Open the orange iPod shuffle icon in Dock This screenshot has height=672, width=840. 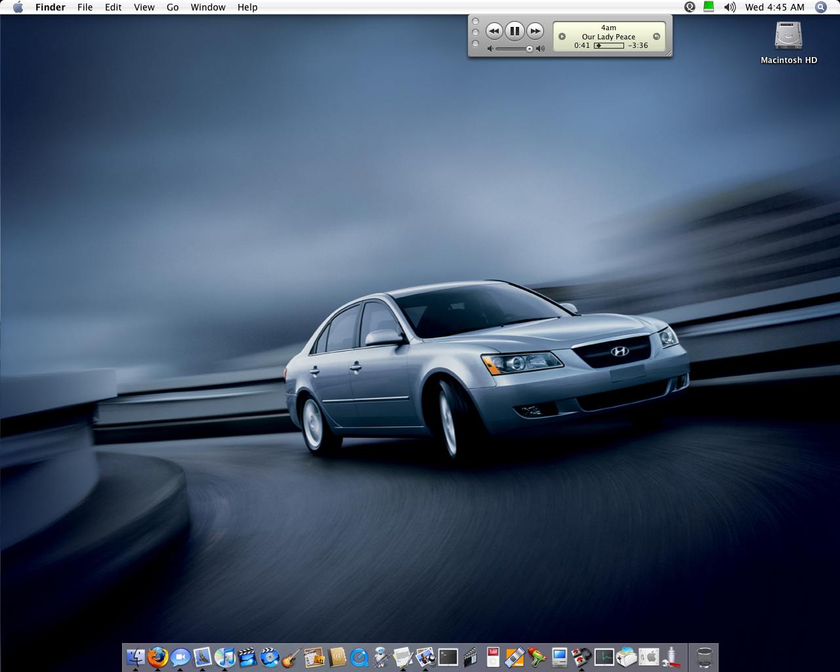coord(515,657)
